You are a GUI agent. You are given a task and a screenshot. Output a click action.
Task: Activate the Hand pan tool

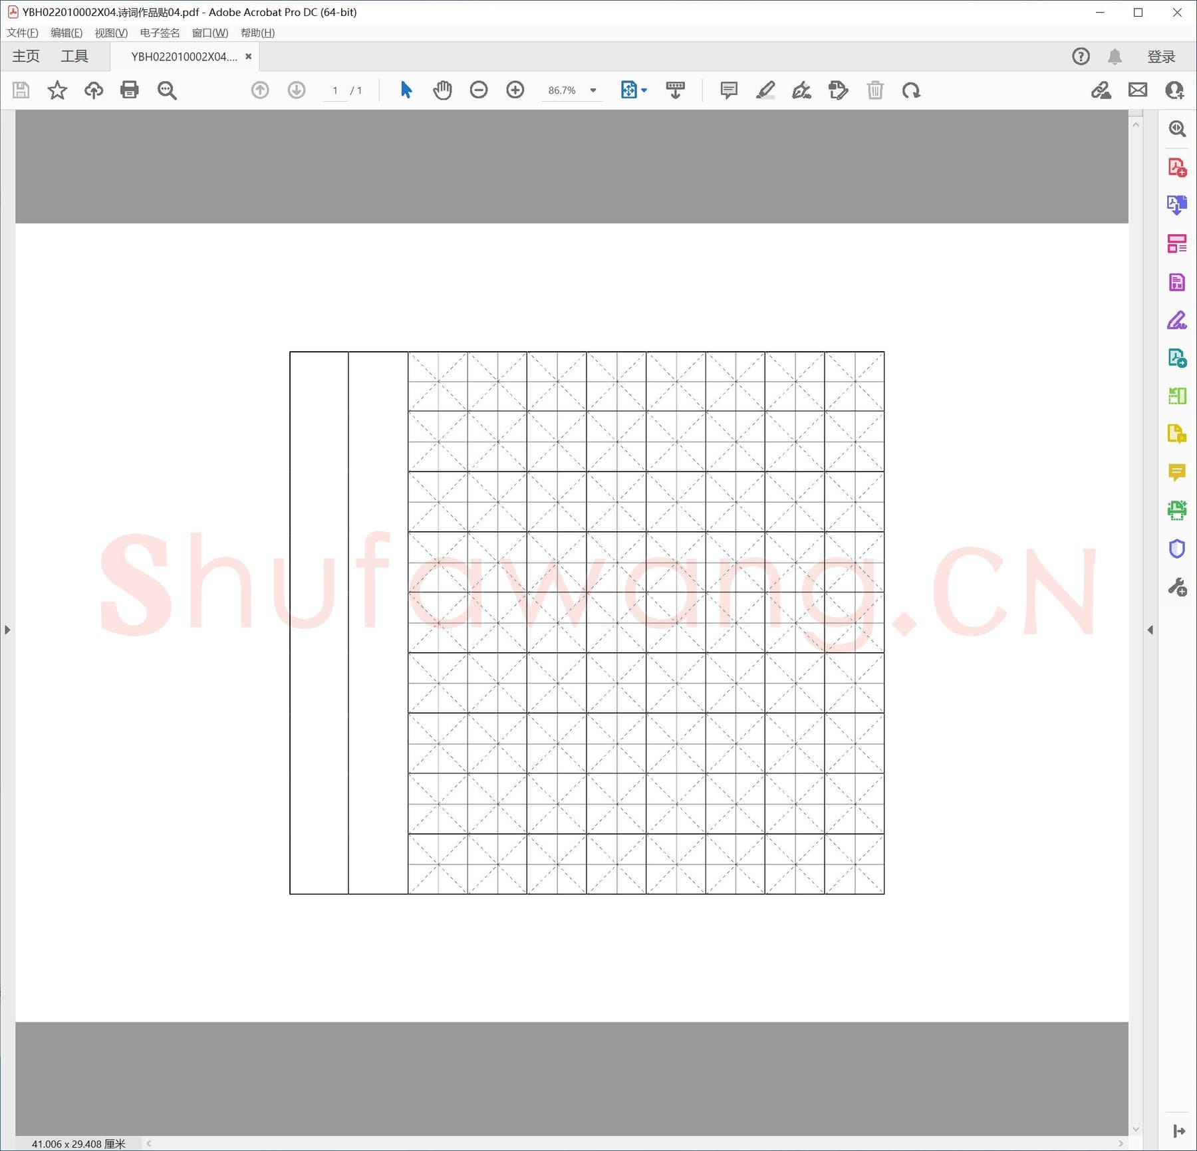pos(442,90)
